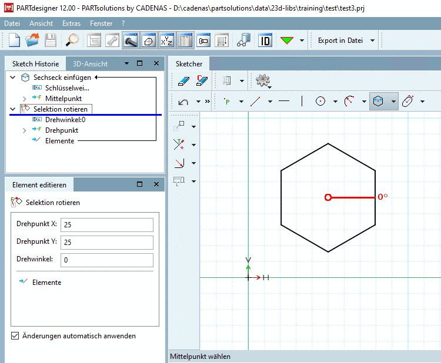The image size is (441, 363).
Task: Open the Extras menu
Action: click(71, 23)
